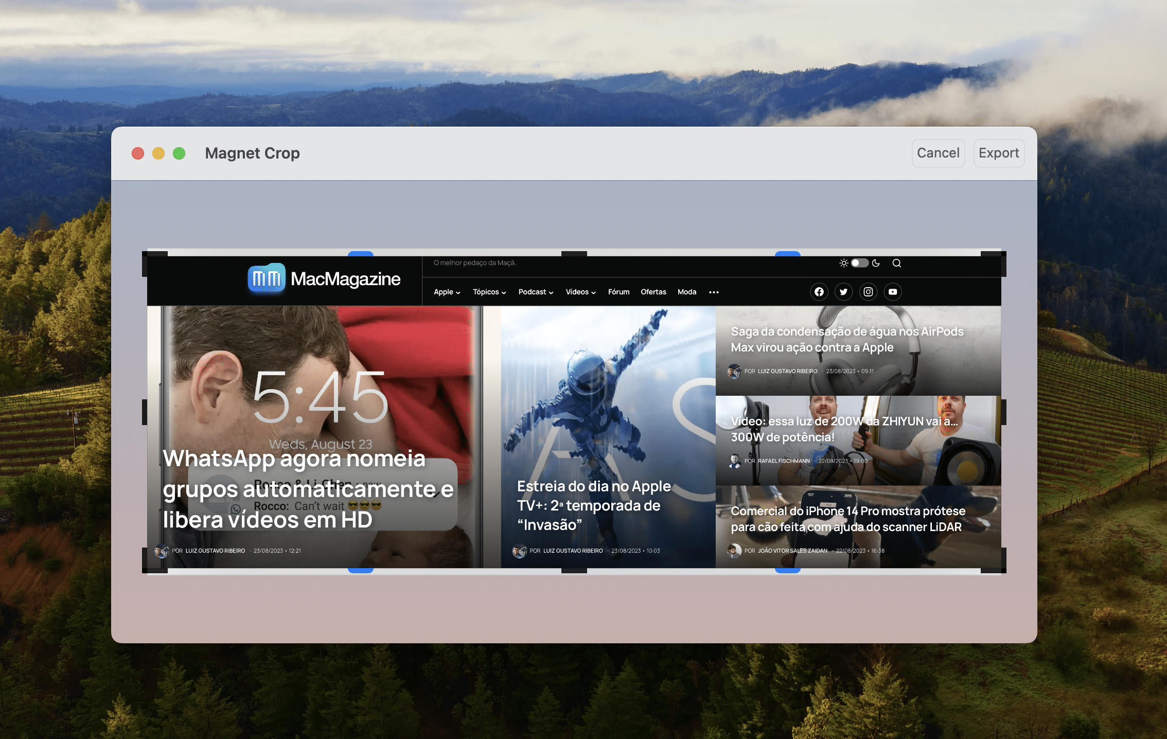Open the Twitter social icon
The width and height of the screenshot is (1167, 739).
844,292
